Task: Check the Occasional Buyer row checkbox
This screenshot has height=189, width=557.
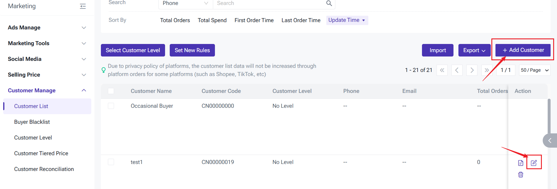Action: [x=111, y=106]
